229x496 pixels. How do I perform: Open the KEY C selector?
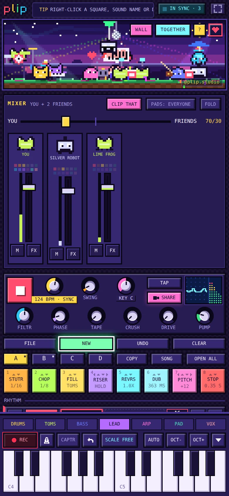coord(126,298)
